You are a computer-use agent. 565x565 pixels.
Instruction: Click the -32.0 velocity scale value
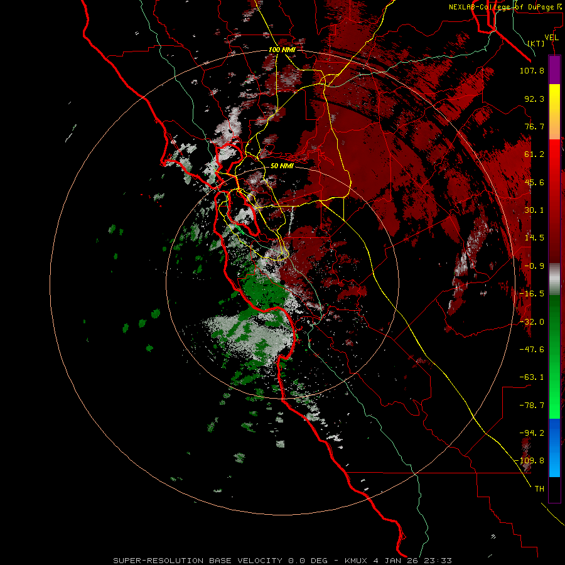pyautogui.click(x=532, y=322)
